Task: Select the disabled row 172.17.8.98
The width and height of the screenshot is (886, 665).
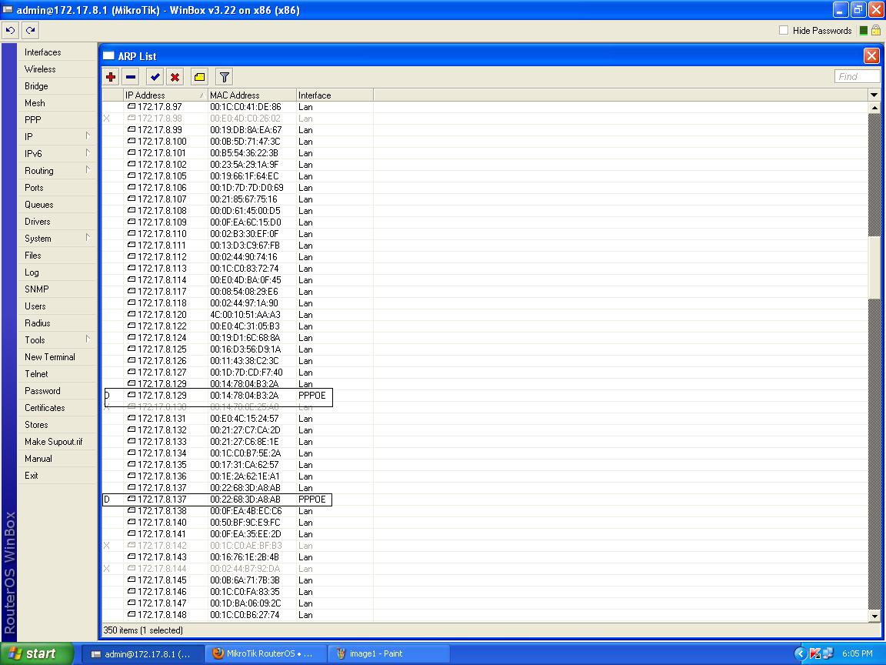Action: click(485, 119)
